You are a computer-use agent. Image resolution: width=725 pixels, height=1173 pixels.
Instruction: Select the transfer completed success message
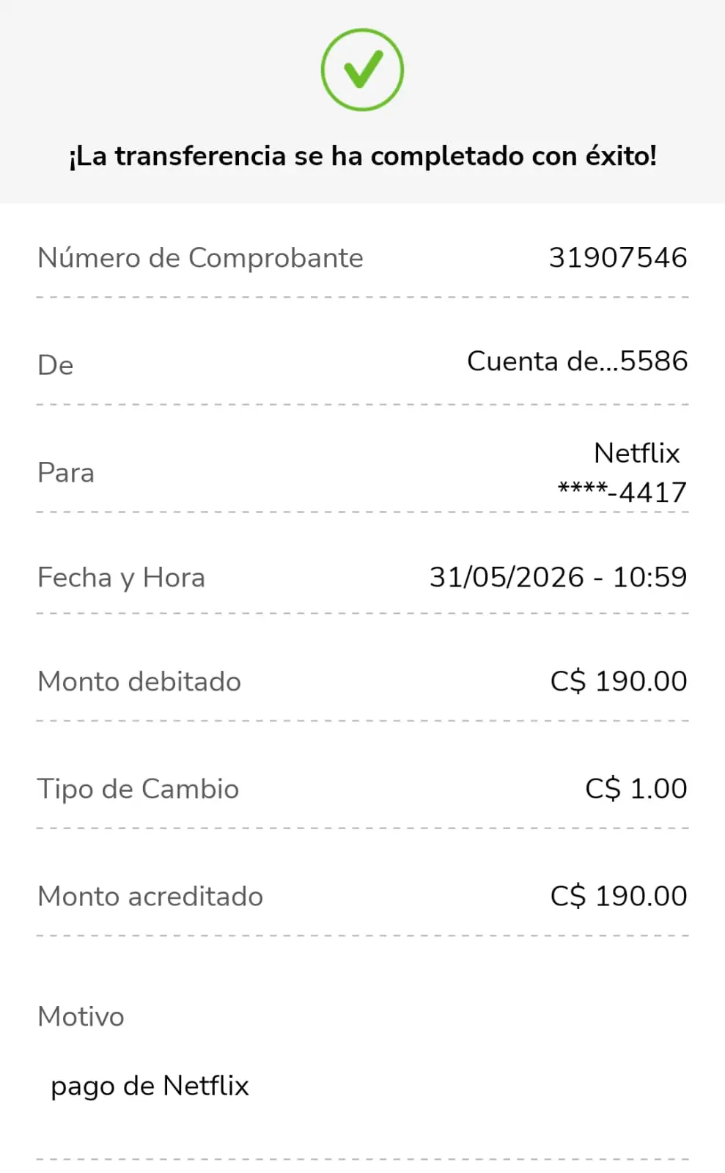click(362, 156)
